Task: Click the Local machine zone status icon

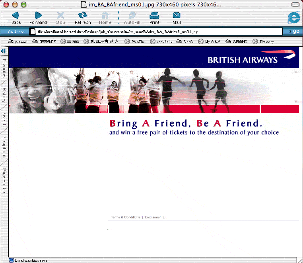Action: pos(12,260)
